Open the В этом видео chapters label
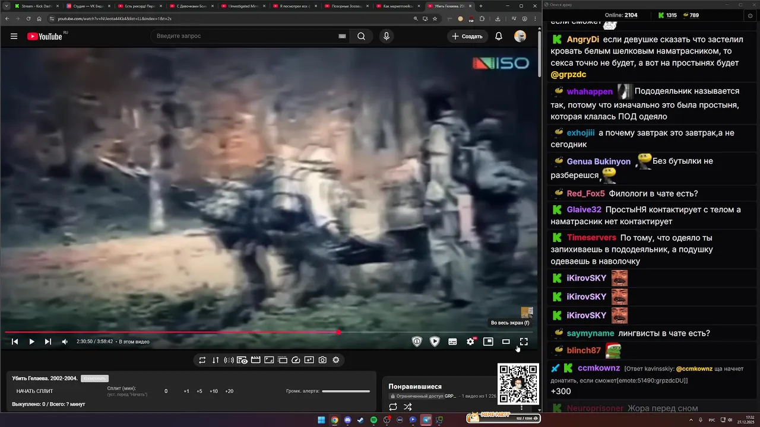Viewport: 760px width, 427px height. [134, 342]
